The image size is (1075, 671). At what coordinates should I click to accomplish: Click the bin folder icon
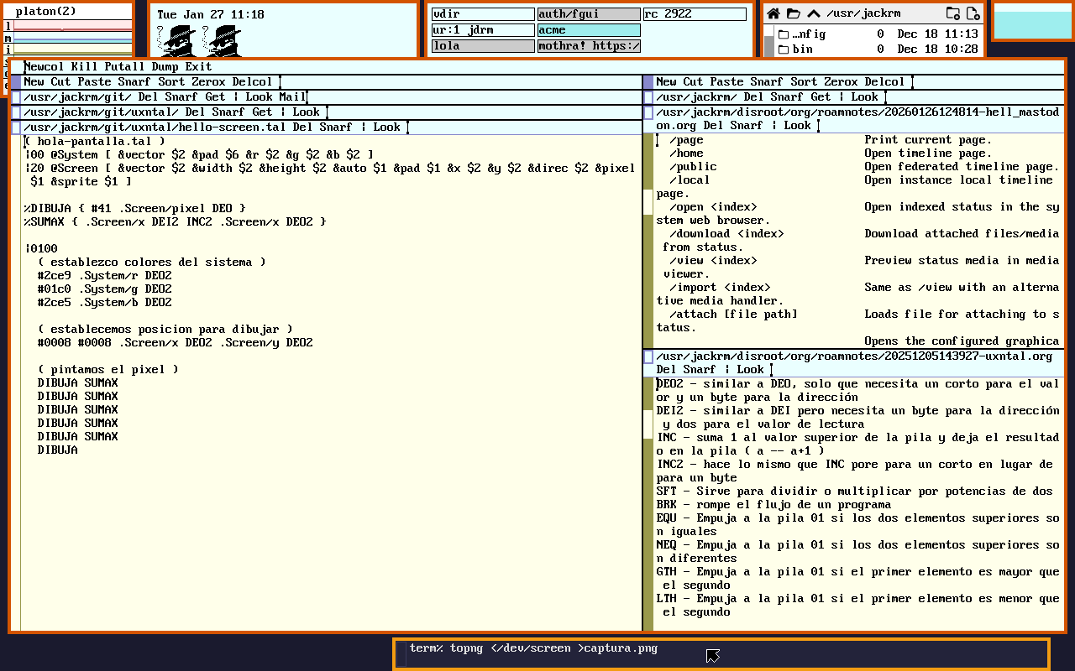pos(783,49)
